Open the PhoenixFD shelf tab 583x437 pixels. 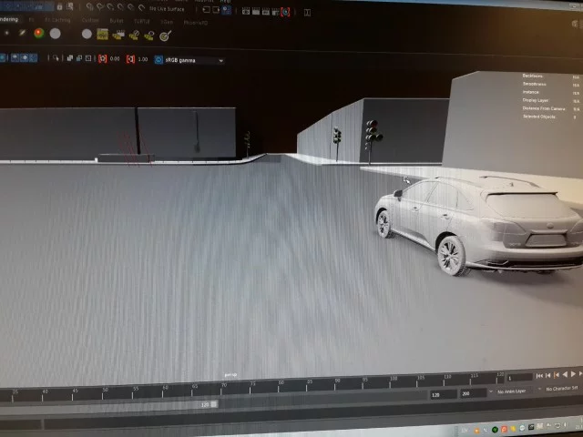(196, 23)
